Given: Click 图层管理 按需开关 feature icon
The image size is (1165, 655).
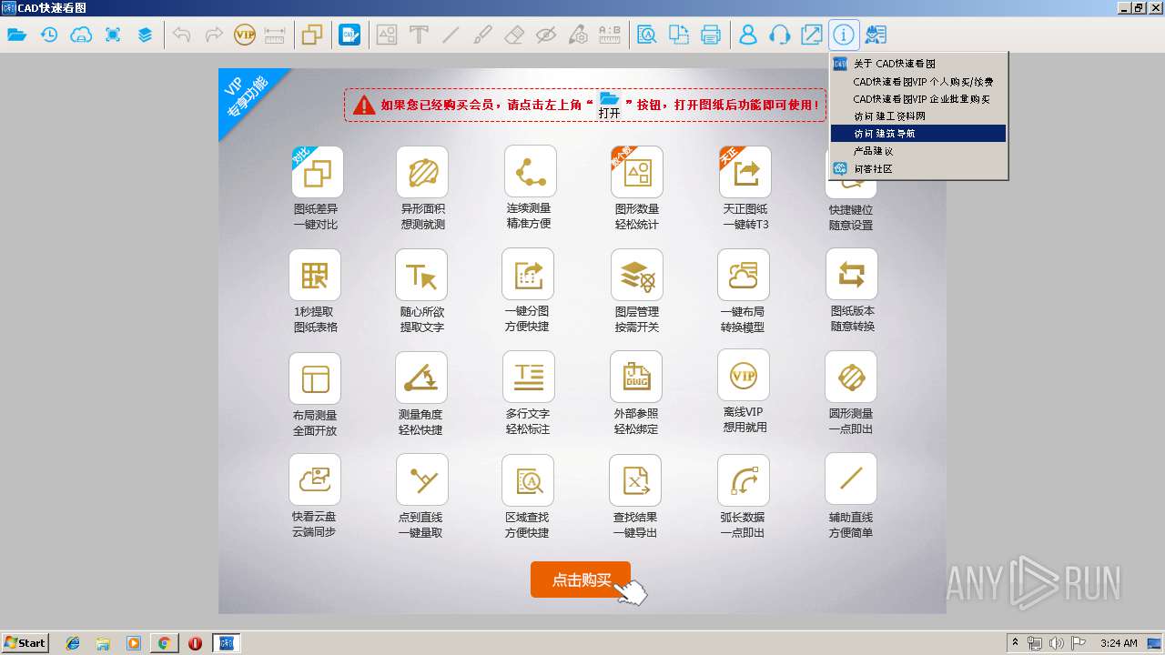Looking at the screenshot, I should (637, 275).
